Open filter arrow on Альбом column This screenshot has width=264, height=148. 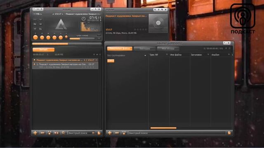[x=229, y=55]
